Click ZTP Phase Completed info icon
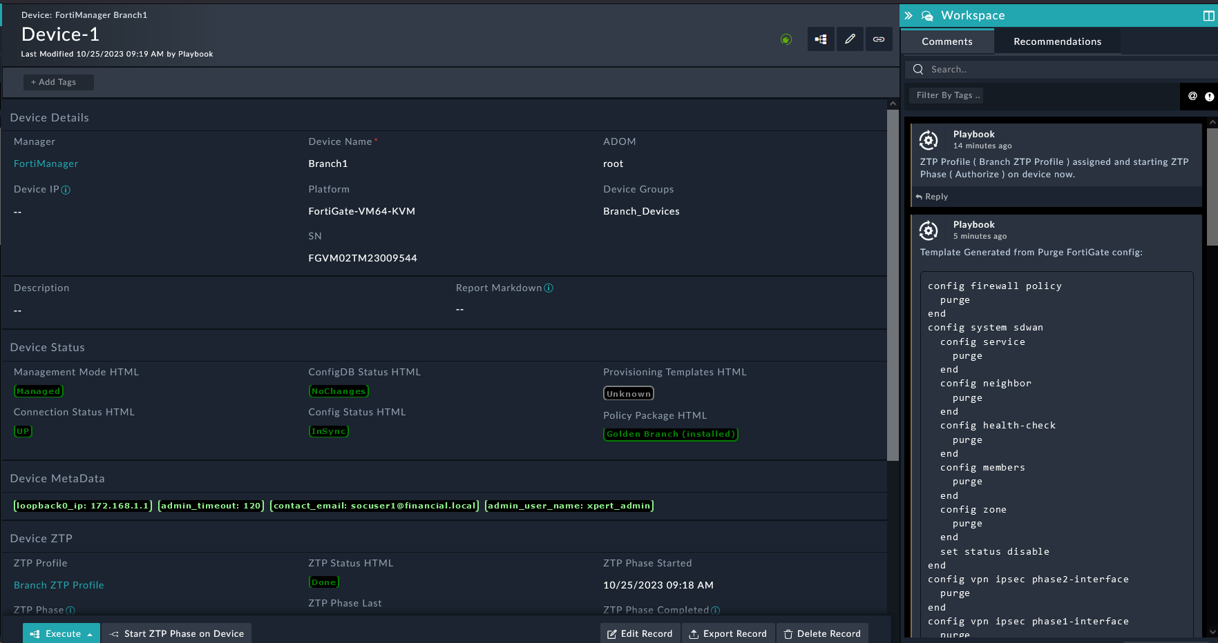Screen dimensions: 1218x643 tap(715, 610)
